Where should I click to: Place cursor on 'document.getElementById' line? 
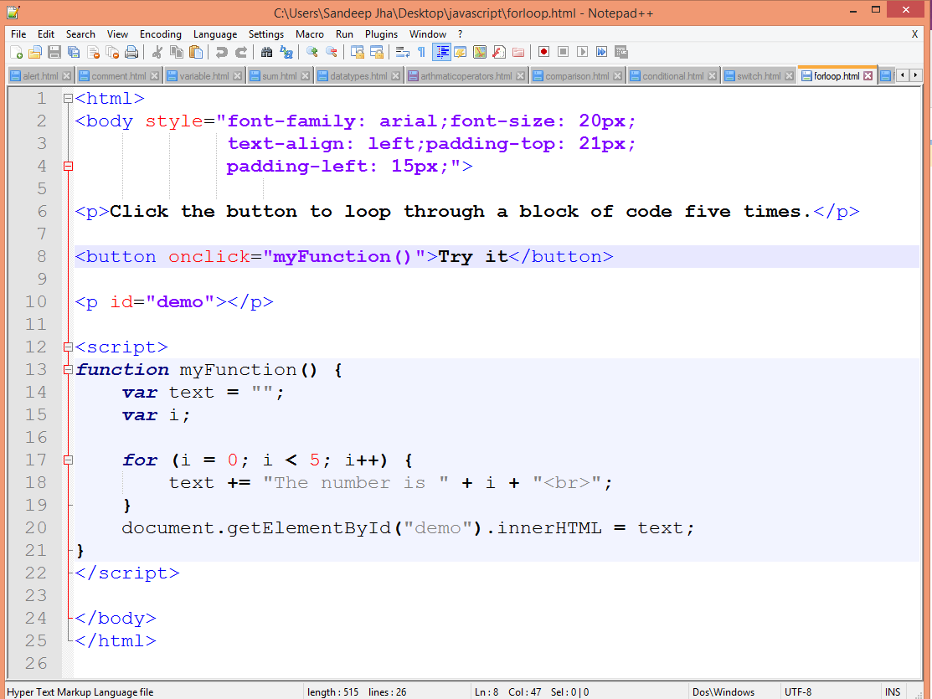[x=408, y=528]
